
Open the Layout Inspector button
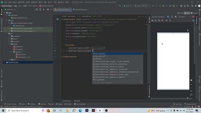click(x=191, y=104)
